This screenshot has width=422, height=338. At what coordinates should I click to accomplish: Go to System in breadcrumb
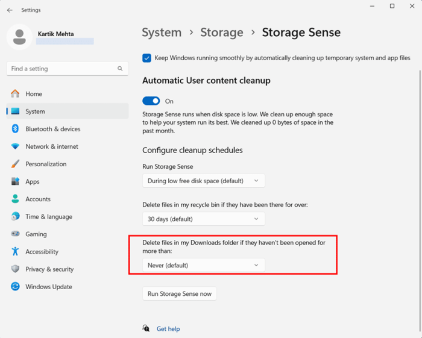tap(162, 33)
